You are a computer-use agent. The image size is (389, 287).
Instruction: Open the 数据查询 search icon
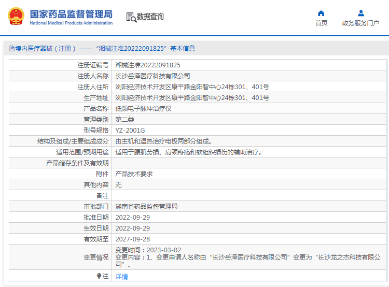click(131, 17)
